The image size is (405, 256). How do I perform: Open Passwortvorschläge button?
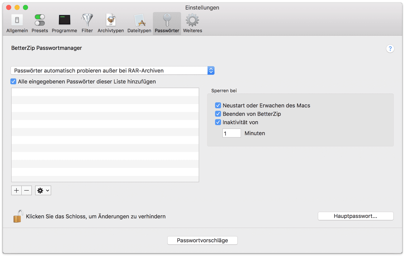click(202, 240)
